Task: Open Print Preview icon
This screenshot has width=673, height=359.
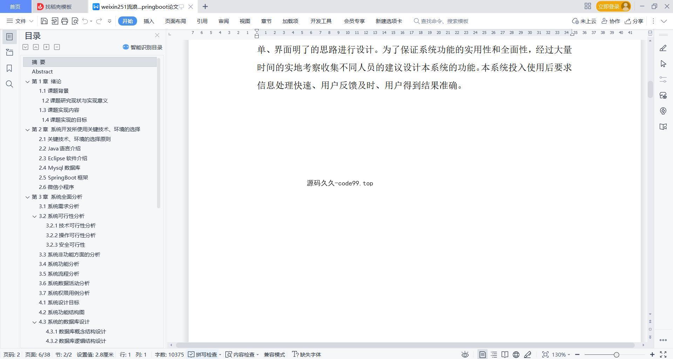Action: coord(75,21)
